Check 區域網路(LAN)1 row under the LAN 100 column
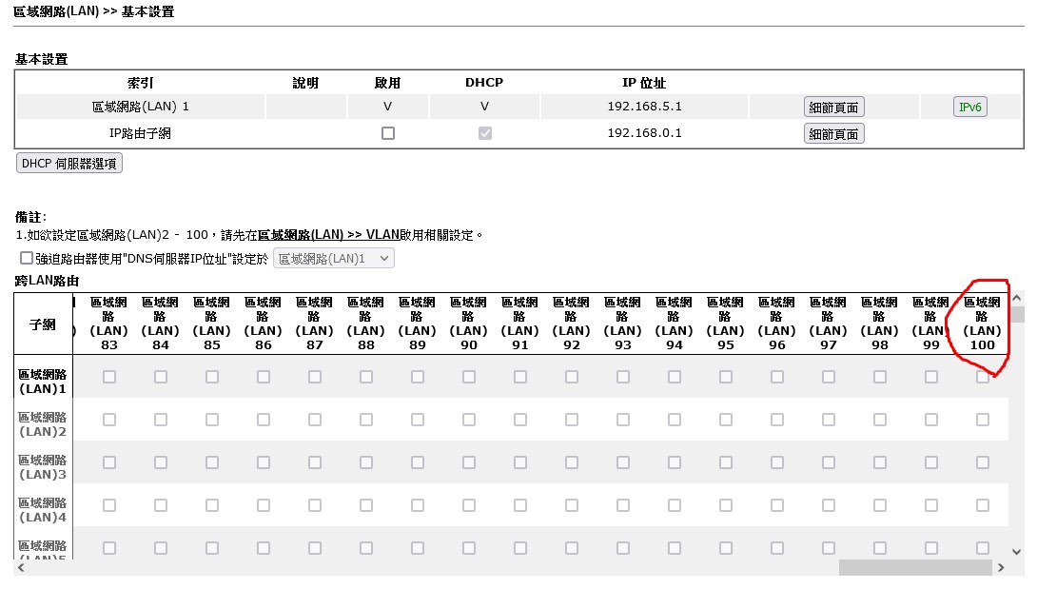 tap(983, 377)
